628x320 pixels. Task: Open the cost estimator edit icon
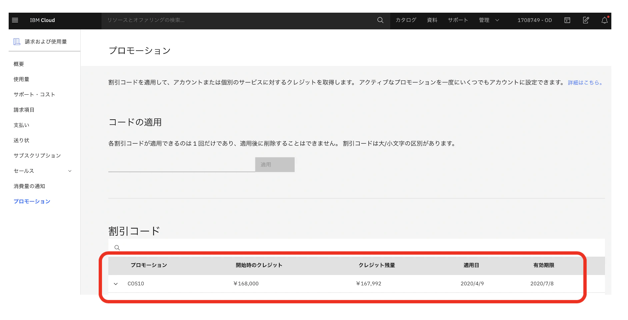586,20
